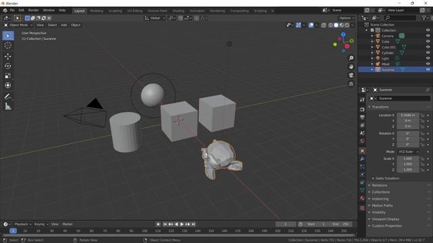Hide the Suzanne object in outliner
Image resolution: width=433 pixels, height=243 pixels.
(428, 70)
